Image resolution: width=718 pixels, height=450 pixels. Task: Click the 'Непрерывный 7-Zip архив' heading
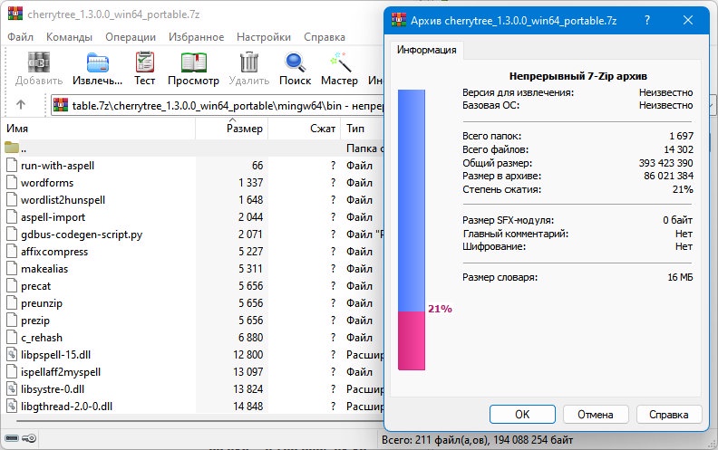[x=577, y=76]
